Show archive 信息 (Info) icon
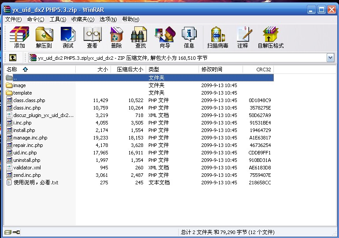This screenshot has height=238, width=339. (189, 37)
